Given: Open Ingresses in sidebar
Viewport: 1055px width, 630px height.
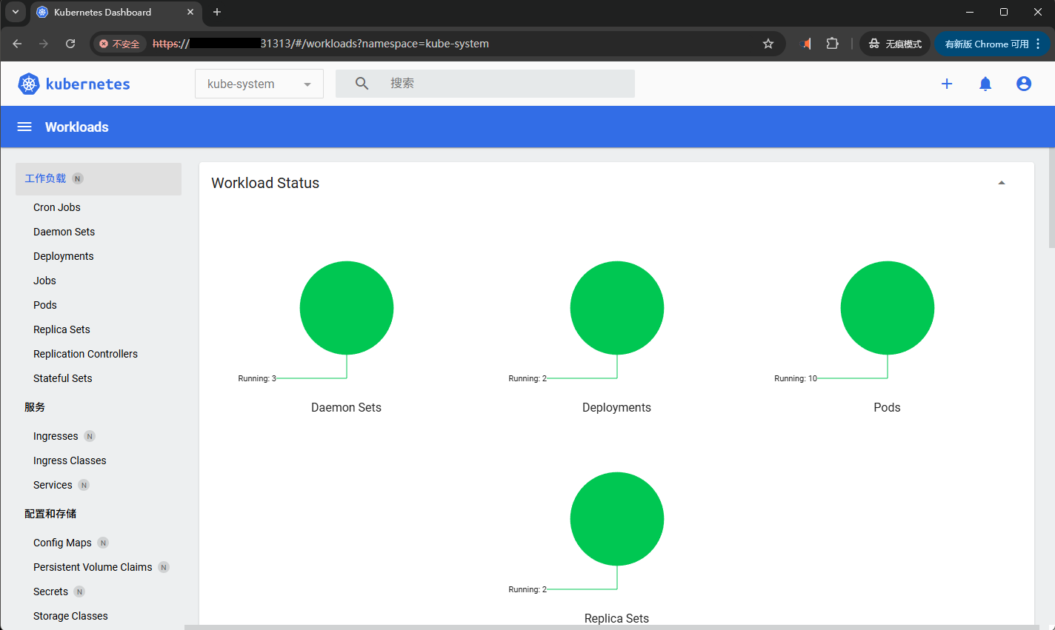Looking at the screenshot, I should point(56,436).
